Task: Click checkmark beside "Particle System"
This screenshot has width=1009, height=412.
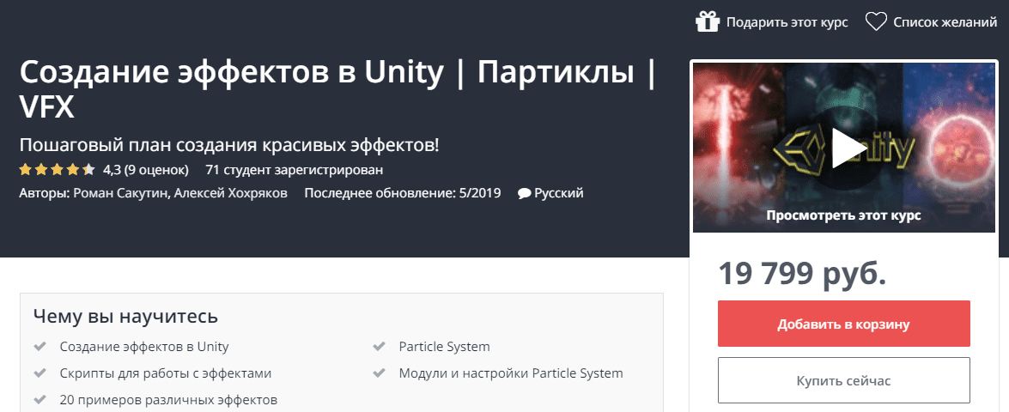Action: (379, 347)
